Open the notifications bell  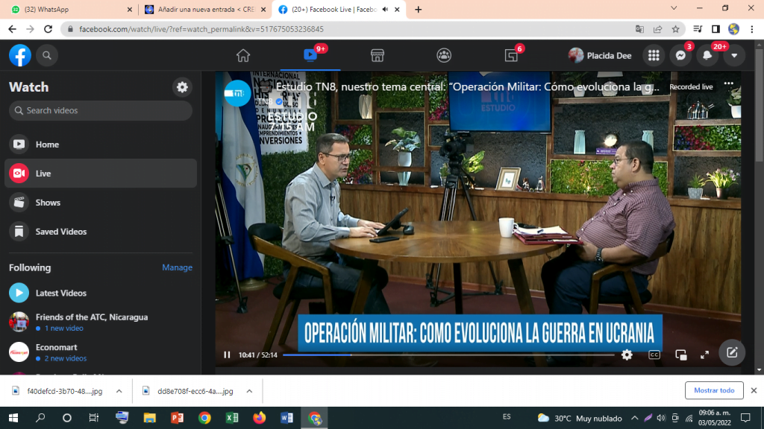pyautogui.click(x=707, y=55)
